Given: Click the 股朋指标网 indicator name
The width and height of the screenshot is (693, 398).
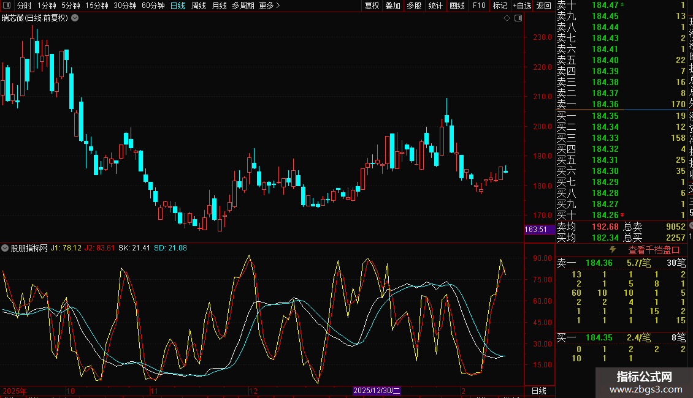Looking at the screenshot, I should point(29,248).
